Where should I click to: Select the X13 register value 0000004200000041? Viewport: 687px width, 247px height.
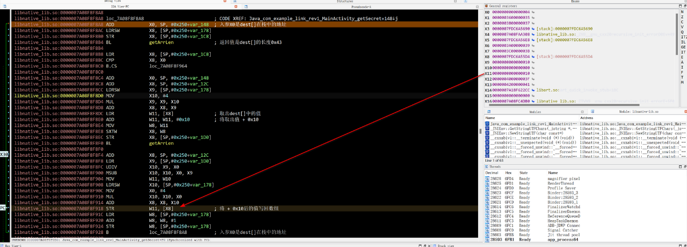(511, 84)
